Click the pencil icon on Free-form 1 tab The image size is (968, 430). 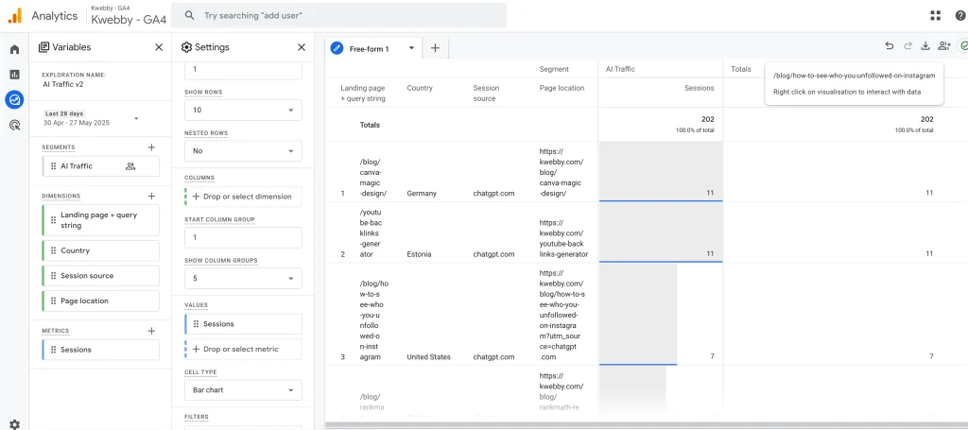337,48
